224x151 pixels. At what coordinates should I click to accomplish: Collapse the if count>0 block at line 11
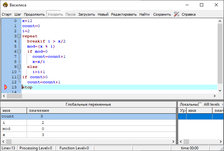point(19,77)
